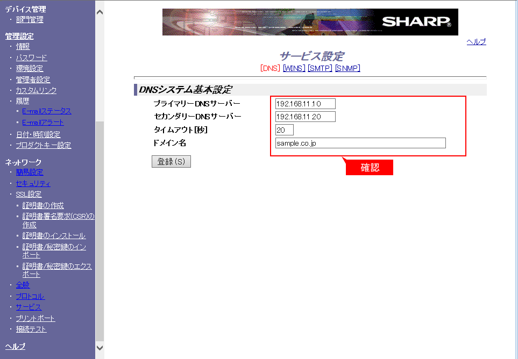
Task: Click the SHARP logo banner
Action: 310,22
